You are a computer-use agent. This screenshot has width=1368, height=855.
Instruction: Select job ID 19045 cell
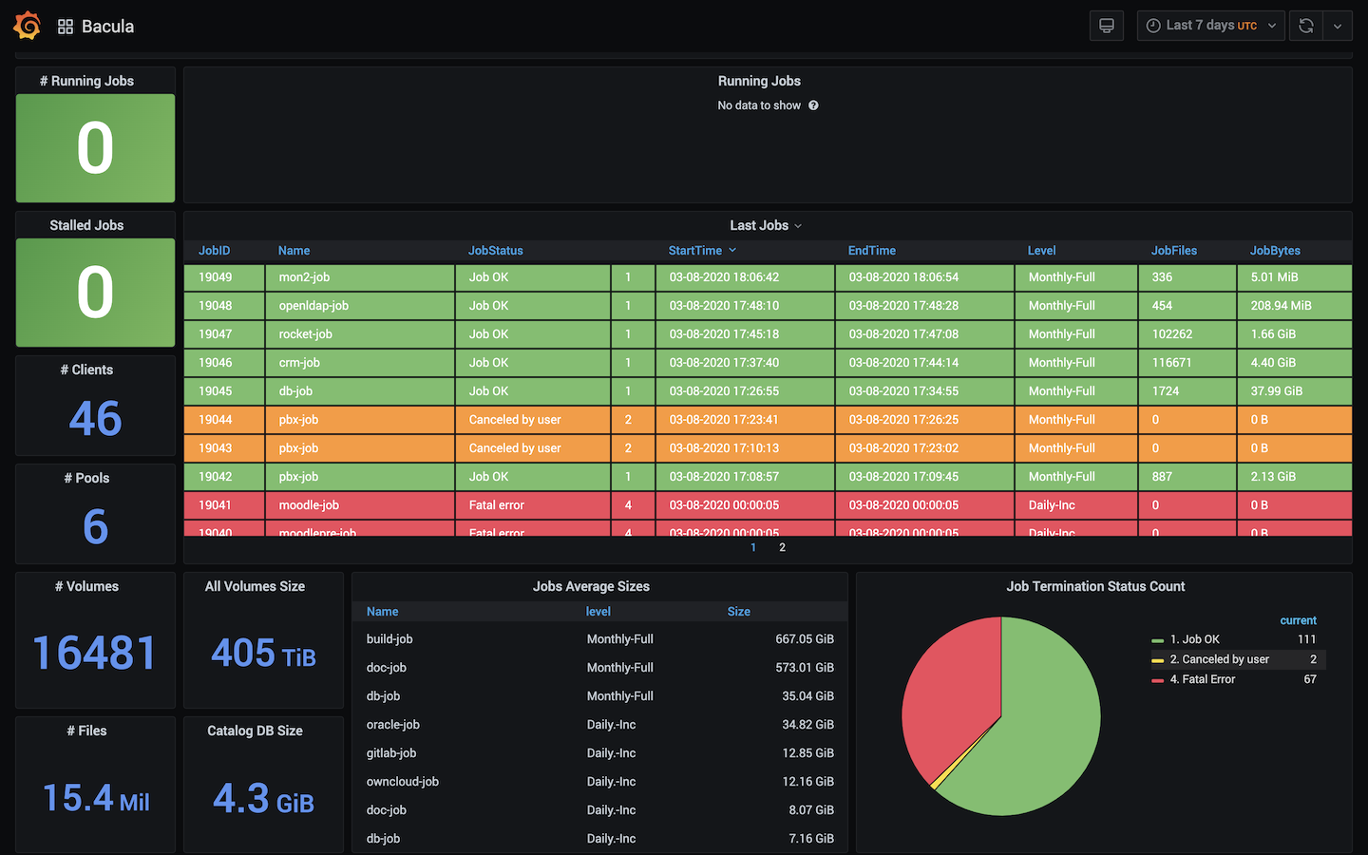pos(224,391)
